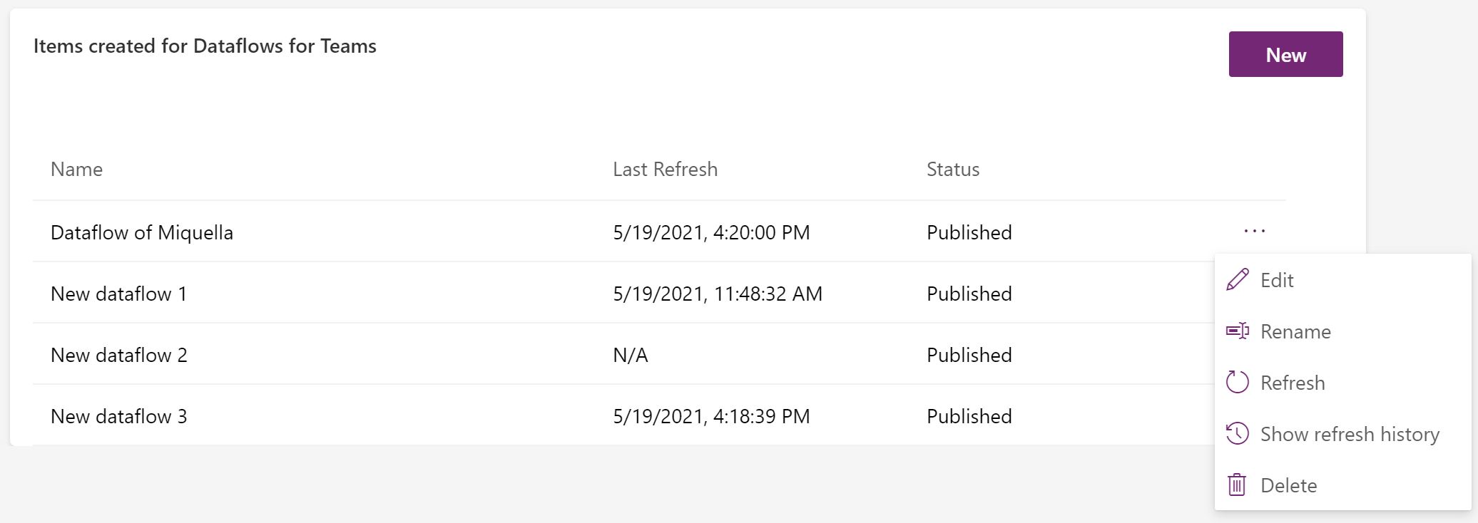This screenshot has width=1478, height=523.
Task: Click the Refresh circular arrow icon
Action: (1238, 382)
